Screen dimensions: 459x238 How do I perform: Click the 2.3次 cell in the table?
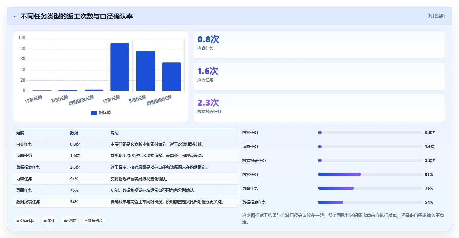(x=75, y=167)
